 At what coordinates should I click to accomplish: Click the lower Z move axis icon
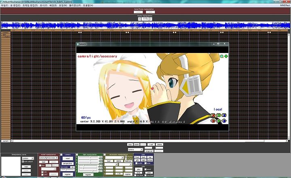tap(224, 121)
